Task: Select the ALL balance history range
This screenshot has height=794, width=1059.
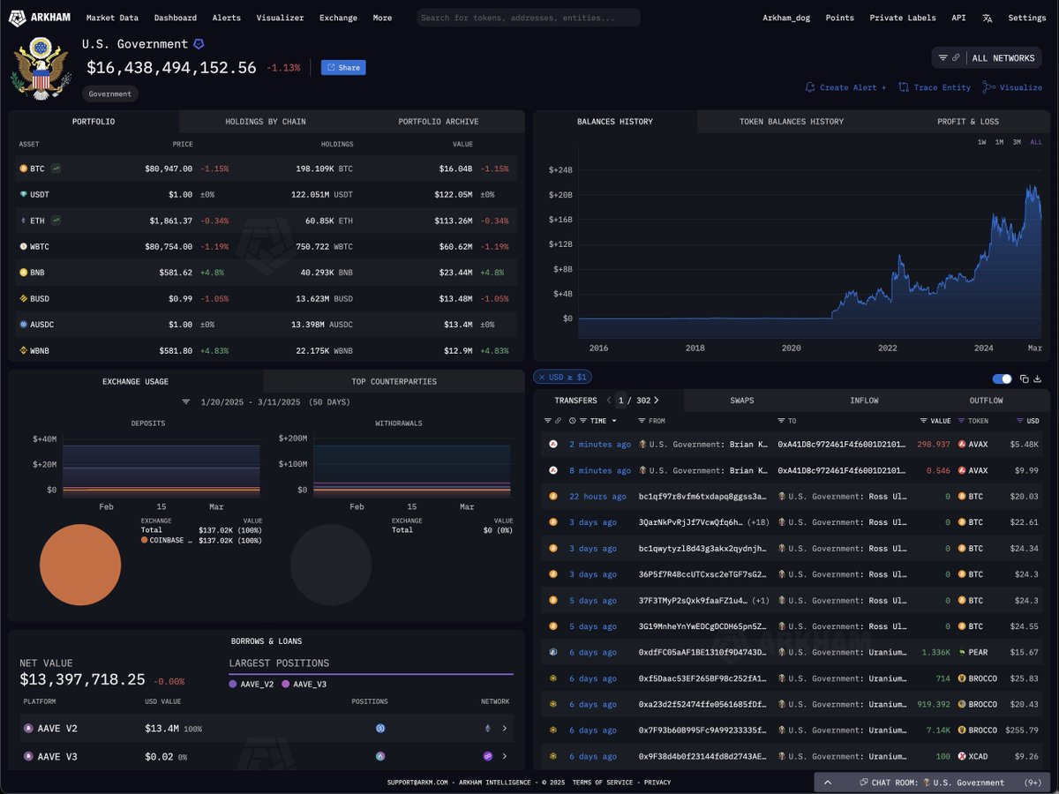Action: 1035,142
